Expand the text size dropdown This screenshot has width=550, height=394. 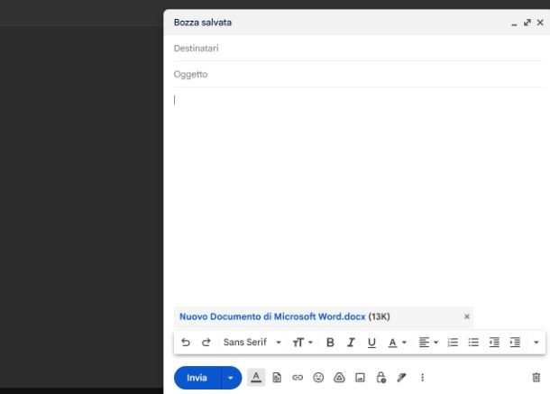point(302,343)
